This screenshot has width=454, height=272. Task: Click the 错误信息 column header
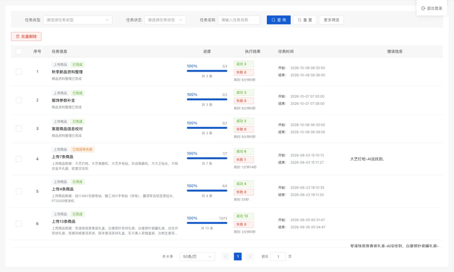[x=395, y=51]
